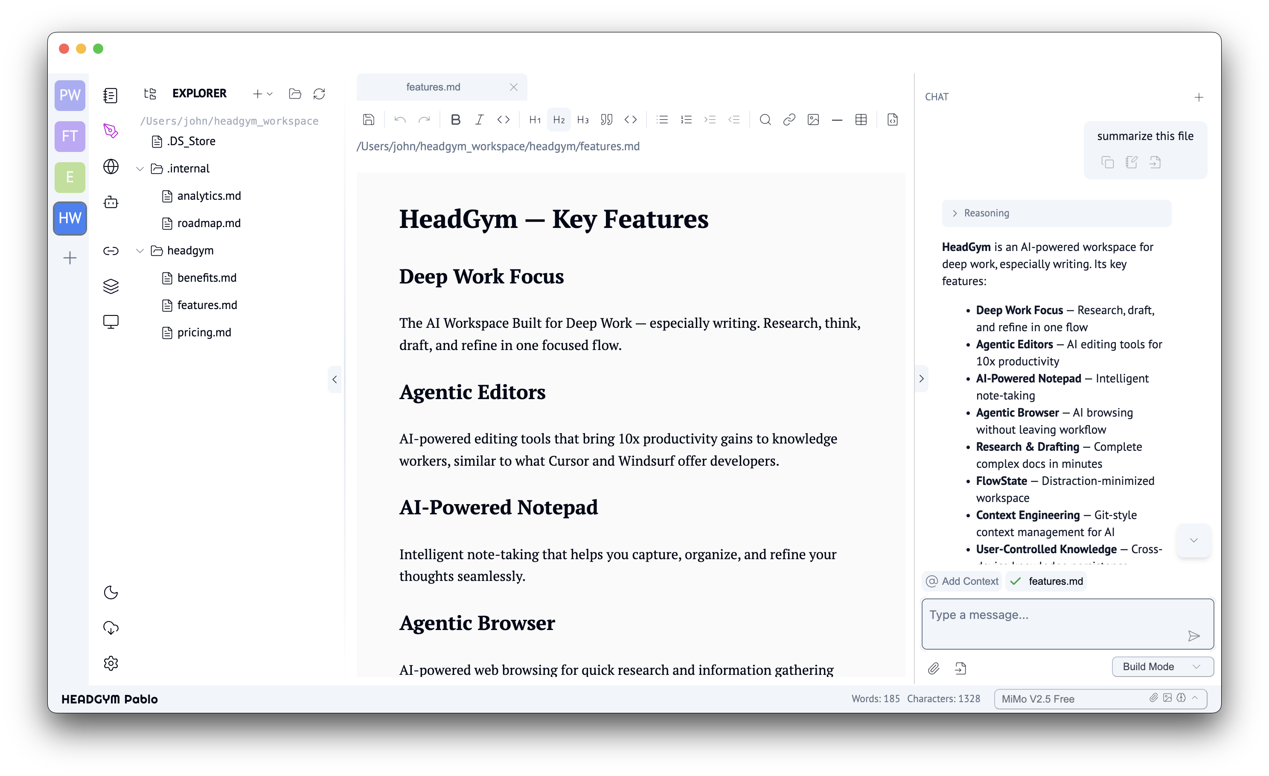Viewport: 1269px width, 776px height.
Task: Collapse the Explorer panel with the left chevron
Action: [x=335, y=380]
